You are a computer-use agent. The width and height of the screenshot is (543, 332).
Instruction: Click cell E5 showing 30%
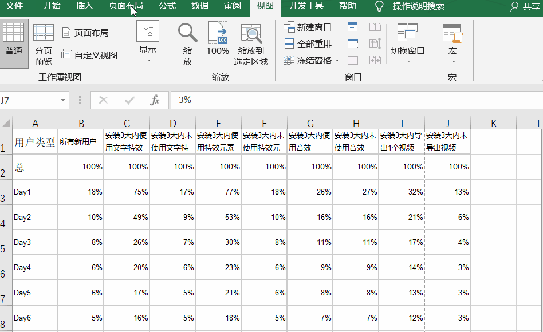218,242
